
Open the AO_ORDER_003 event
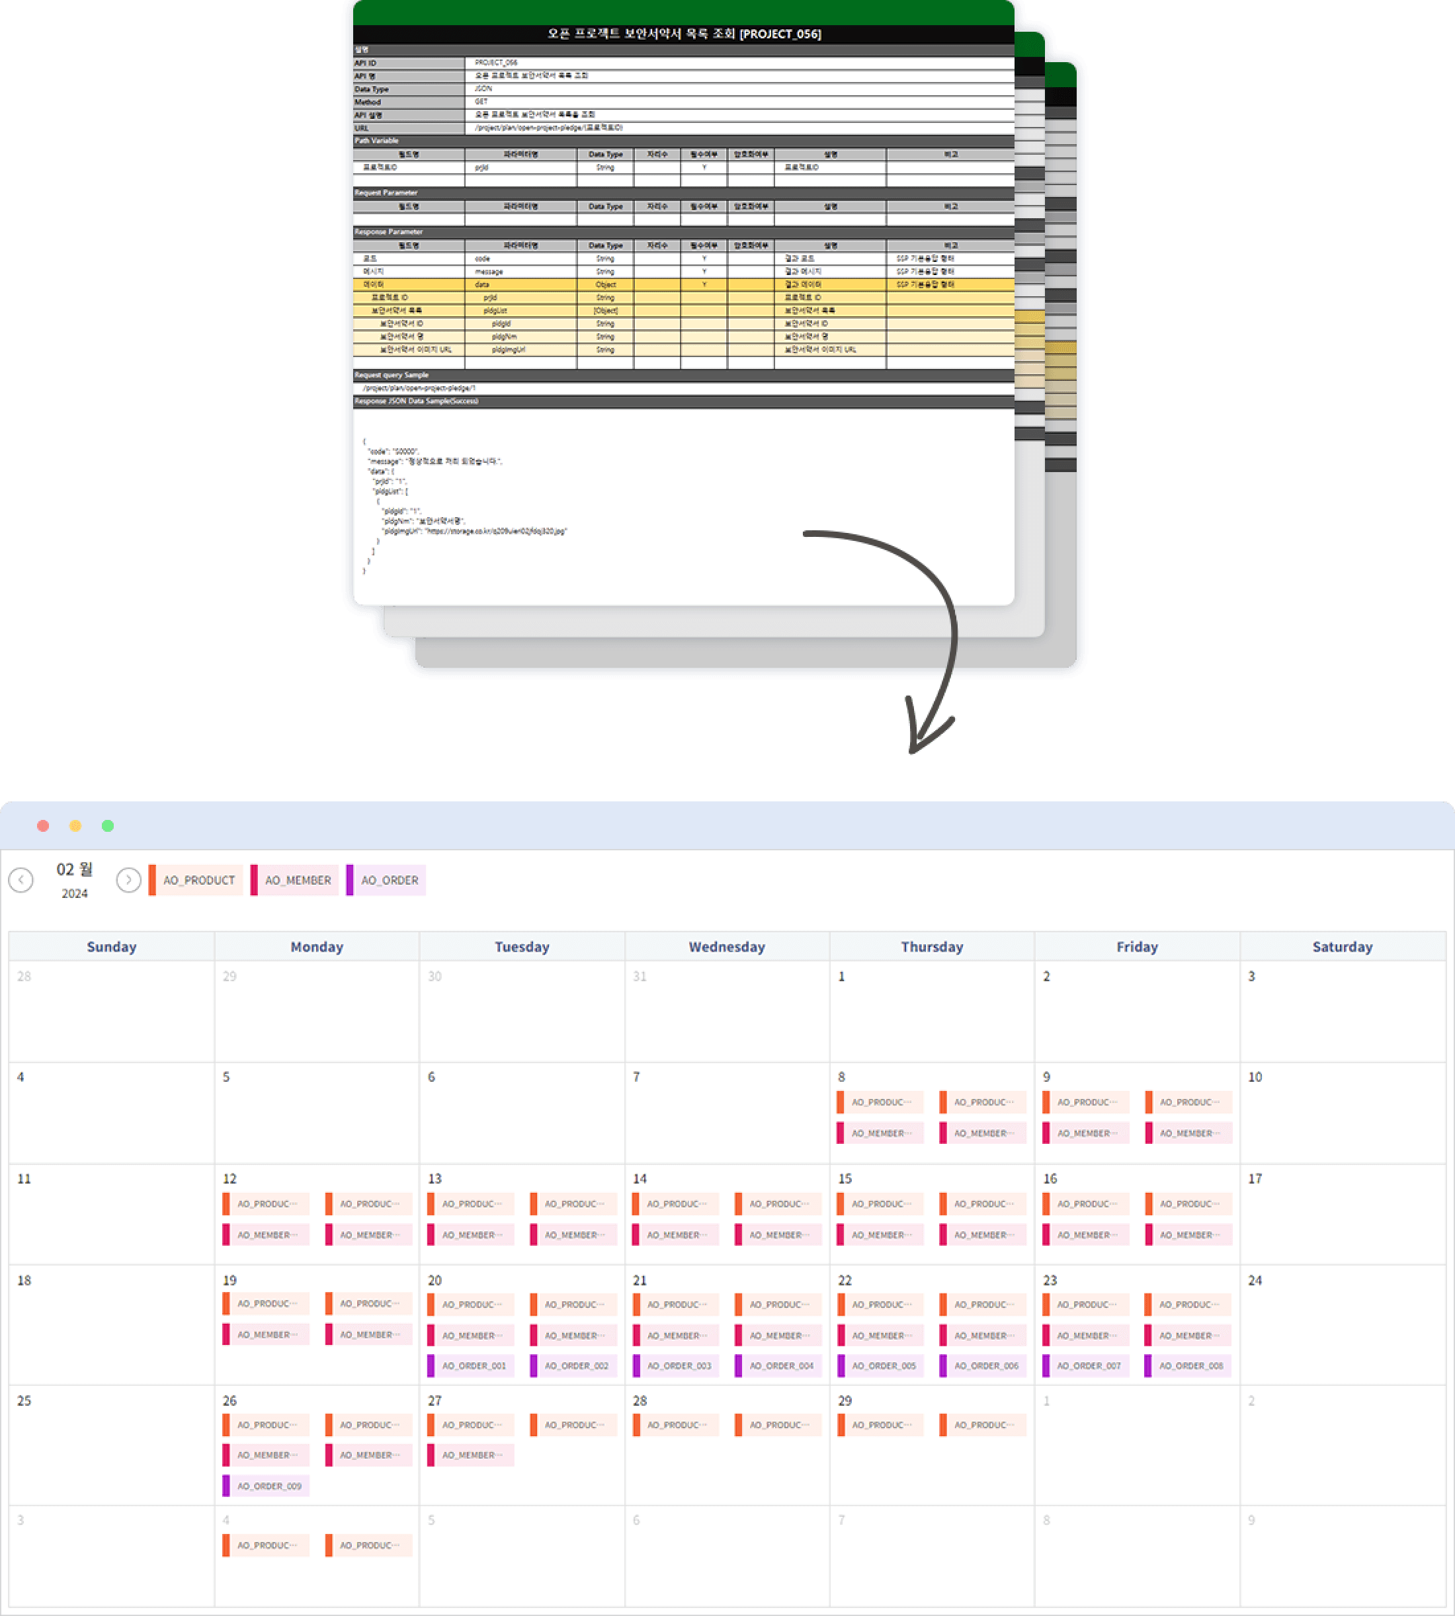pyautogui.click(x=675, y=1366)
